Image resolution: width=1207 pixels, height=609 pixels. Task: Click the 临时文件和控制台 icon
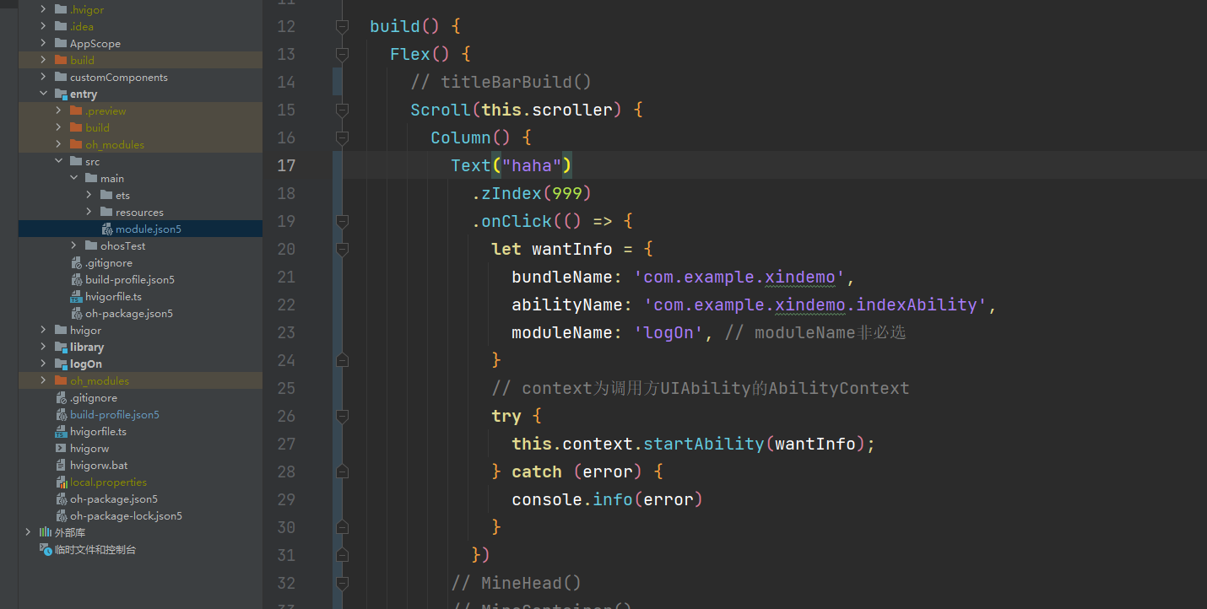(x=46, y=550)
